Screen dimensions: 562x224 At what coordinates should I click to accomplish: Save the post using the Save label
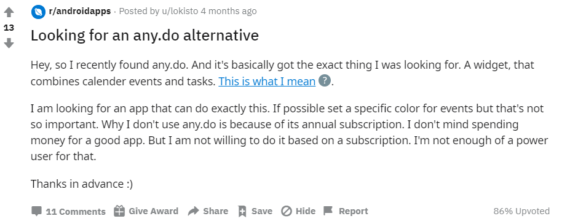[x=262, y=211]
